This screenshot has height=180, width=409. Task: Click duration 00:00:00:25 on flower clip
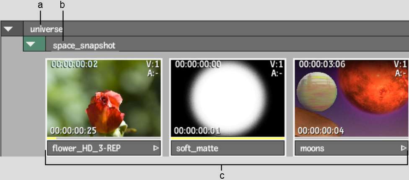(x=73, y=130)
